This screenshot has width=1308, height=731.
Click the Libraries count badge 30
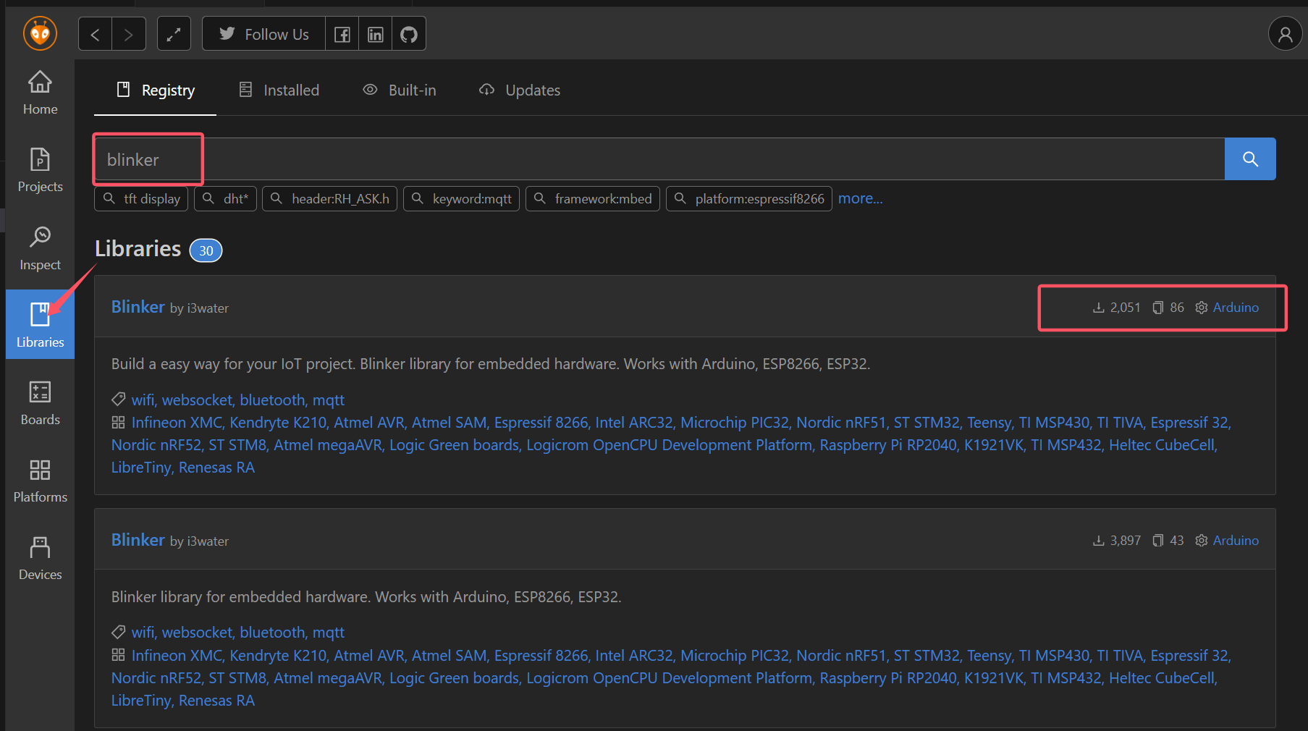click(206, 250)
